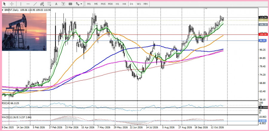Select the horizontal line tool
Image resolution: width=269 pixels, height=131 pixels.
pos(28,4)
